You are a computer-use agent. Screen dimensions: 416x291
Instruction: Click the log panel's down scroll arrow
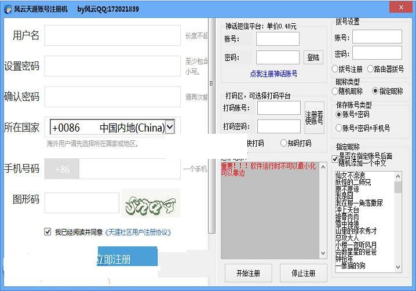coord(323,253)
